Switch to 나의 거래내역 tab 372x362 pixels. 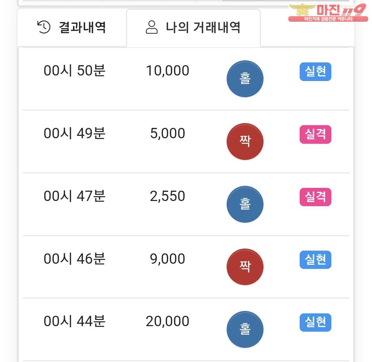(193, 27)
